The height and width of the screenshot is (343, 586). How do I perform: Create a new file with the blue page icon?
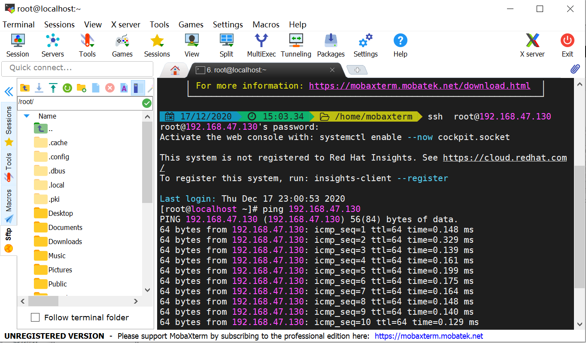pyautogui.click(x=96, y=88)
